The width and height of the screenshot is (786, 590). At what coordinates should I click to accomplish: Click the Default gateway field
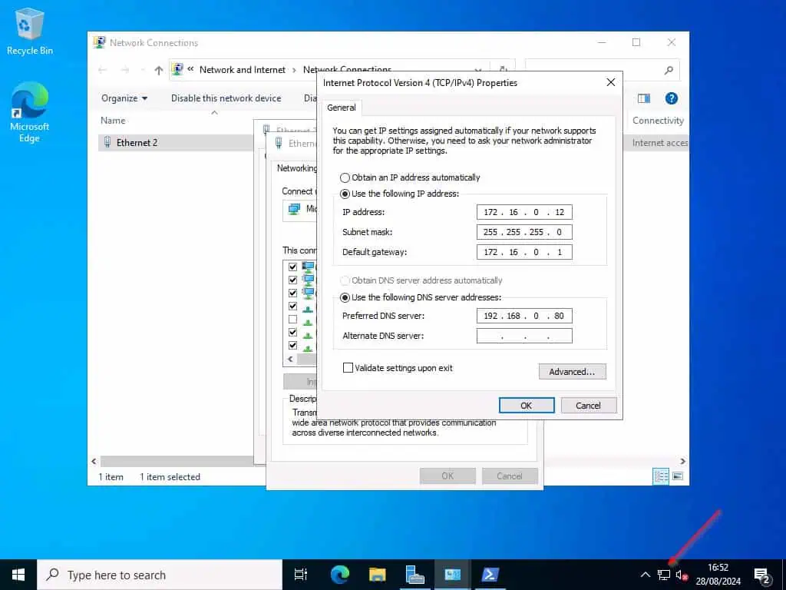(x=524, y=252)
